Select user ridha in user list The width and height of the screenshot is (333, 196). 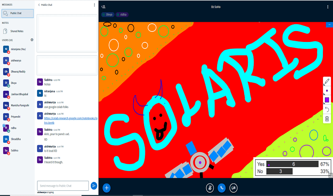(17, 128)
